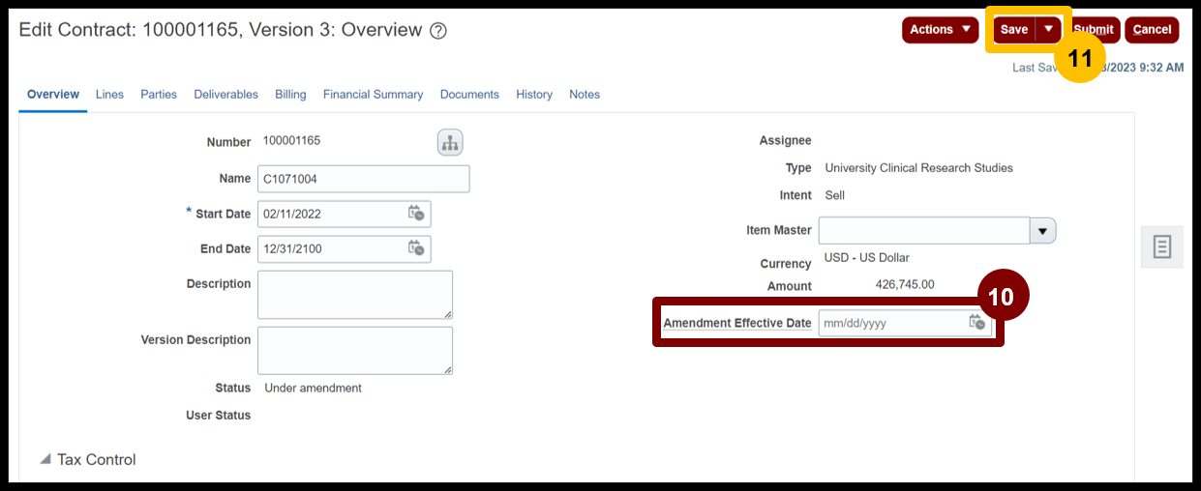
Task: Expand the Save button dropdown arrow
Action: [1049, 30]
